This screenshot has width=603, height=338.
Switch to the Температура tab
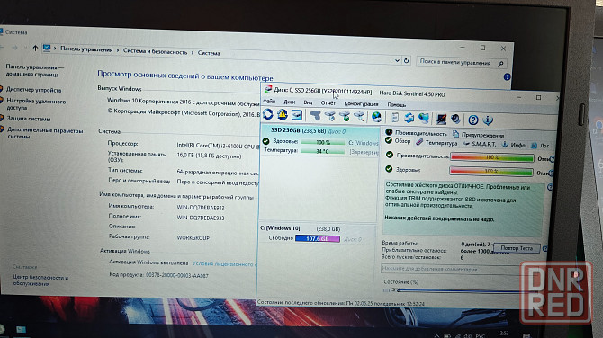click(x=436, y=143)
